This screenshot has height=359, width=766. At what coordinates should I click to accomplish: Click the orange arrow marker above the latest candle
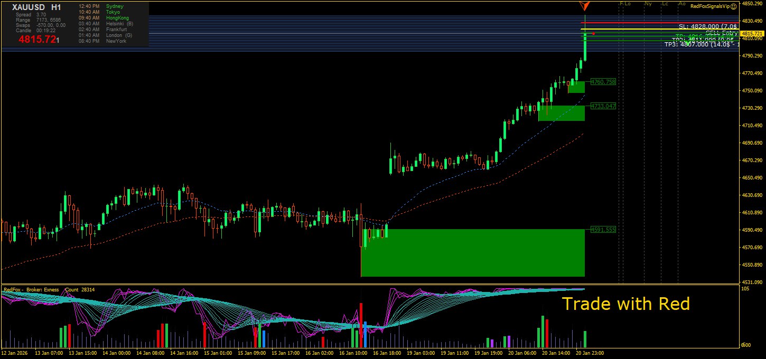coord(584,6)
